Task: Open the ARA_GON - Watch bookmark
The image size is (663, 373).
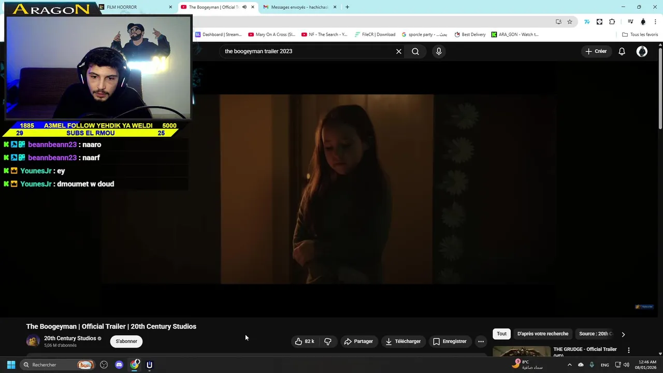Action: coord(515,35)
